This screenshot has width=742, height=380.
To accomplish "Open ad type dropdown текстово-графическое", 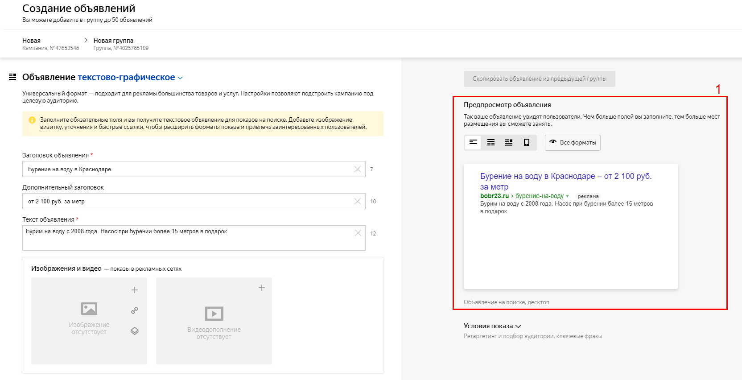I will 130,77.
